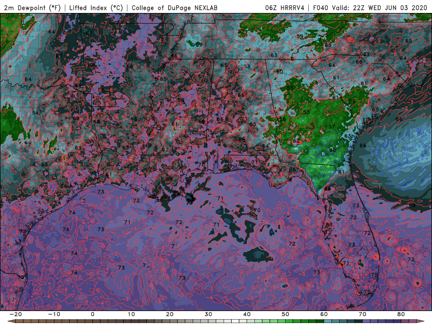Image resolution: width=432 pixels, height=324 pixels.
Task: Click the 54 dewpoint value in west Texas
Action: click(35, 113)
